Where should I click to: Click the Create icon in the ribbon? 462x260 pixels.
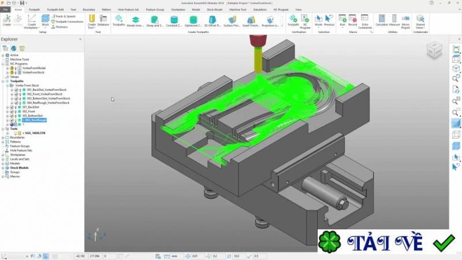click(7, 20)
